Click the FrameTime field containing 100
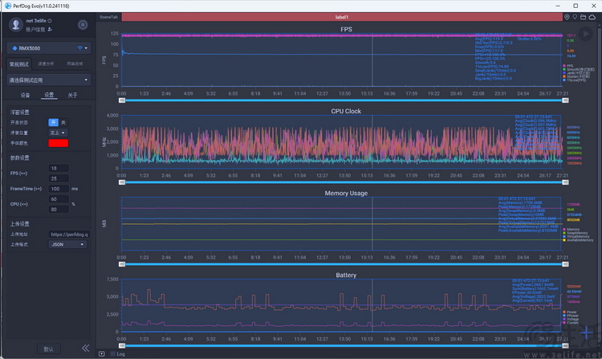Screen dimensions: 602x359 (x=59, y=189)
